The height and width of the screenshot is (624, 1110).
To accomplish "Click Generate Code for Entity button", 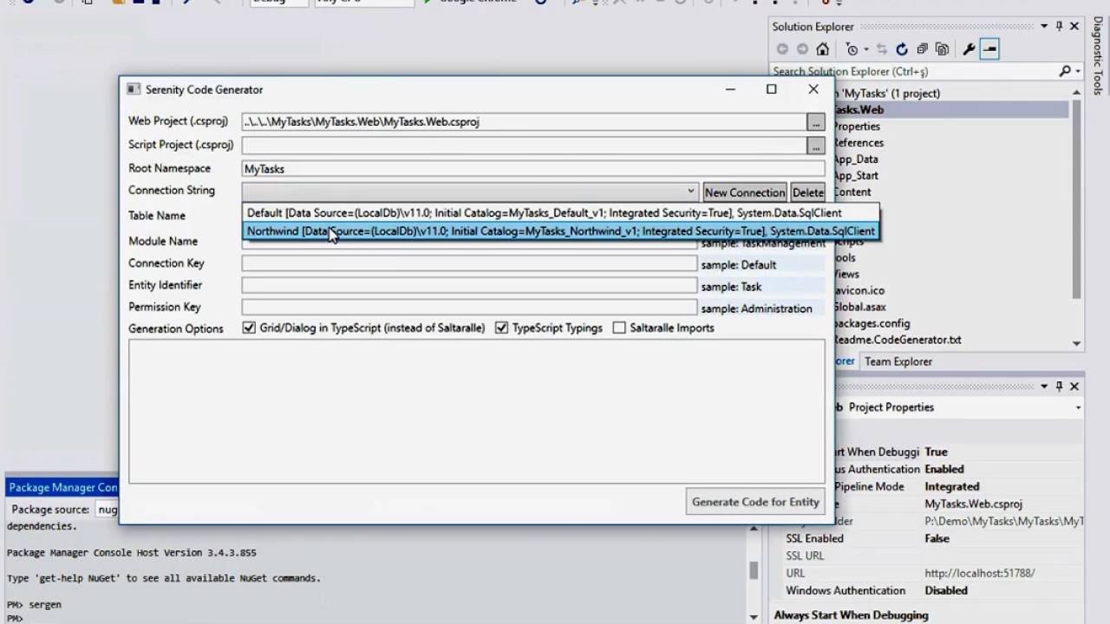I will pos(755,502).
